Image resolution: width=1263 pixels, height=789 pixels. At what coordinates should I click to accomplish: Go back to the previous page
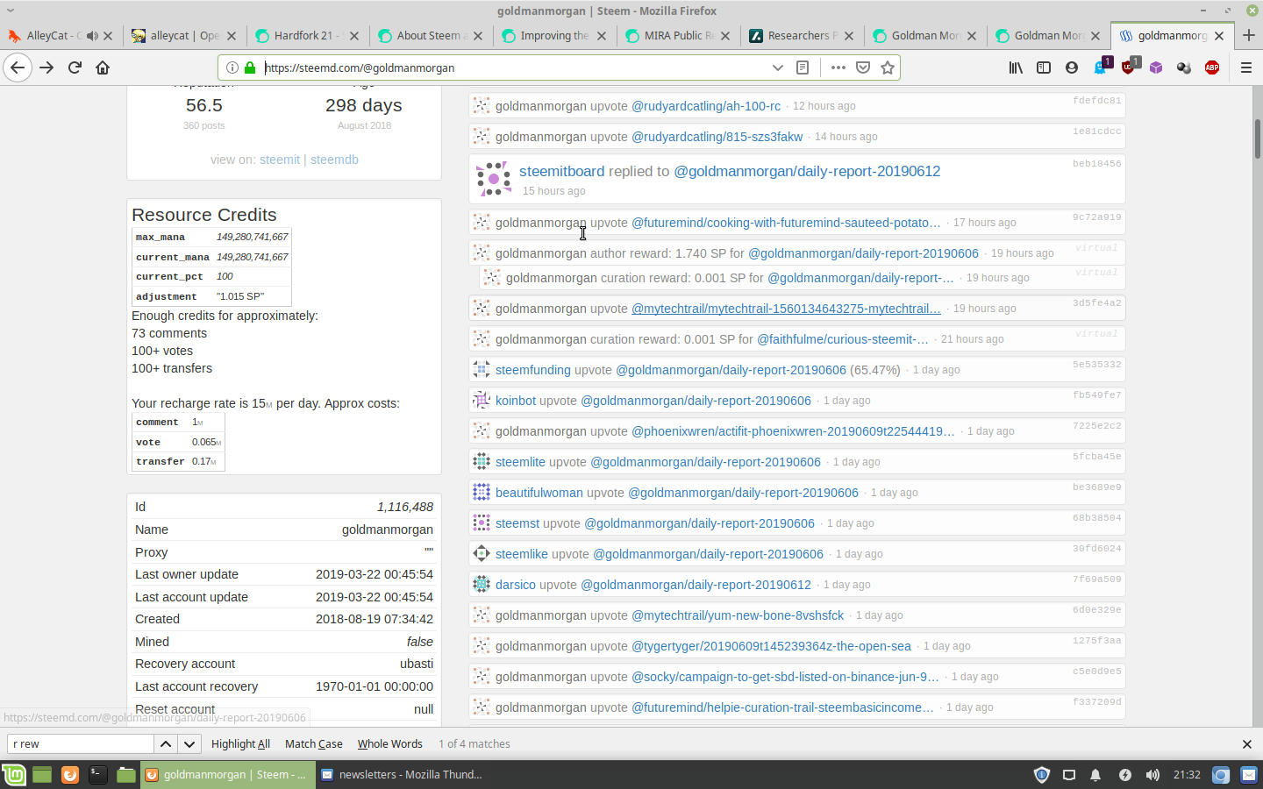18,68
